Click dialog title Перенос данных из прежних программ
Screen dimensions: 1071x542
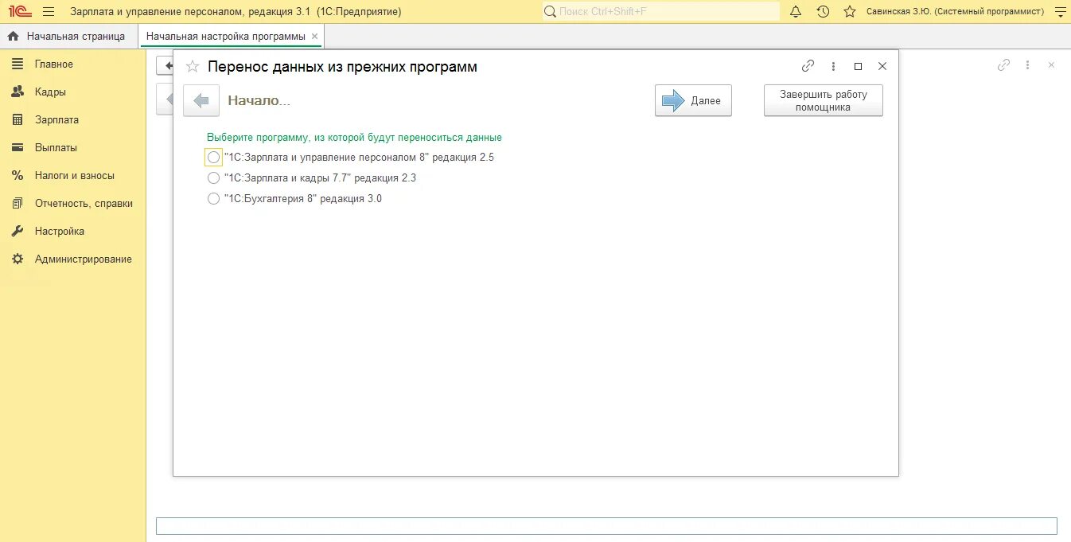click(343, 67)
